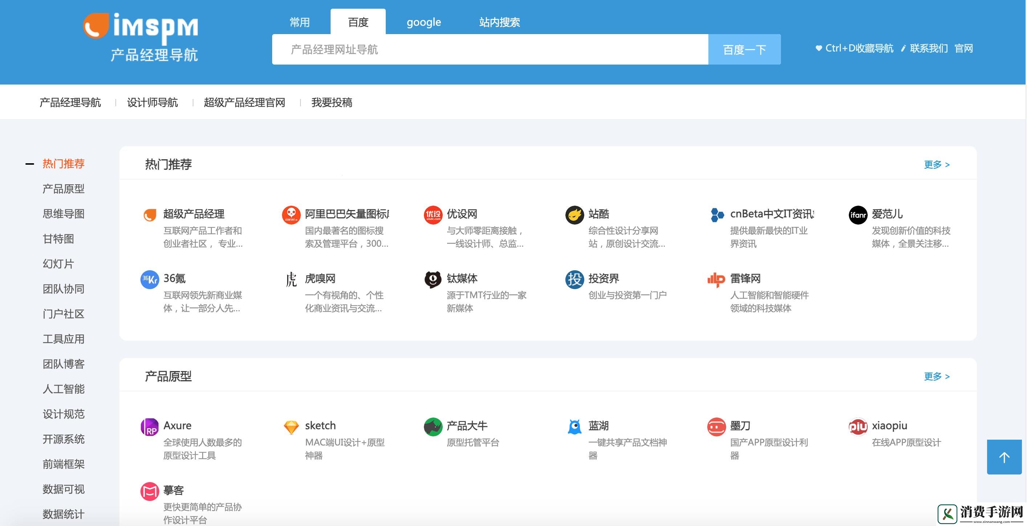The image size is (1027, 526).
Task: Click the 产品大牛 green rhino icon
Action: click(x=433, y=427)
